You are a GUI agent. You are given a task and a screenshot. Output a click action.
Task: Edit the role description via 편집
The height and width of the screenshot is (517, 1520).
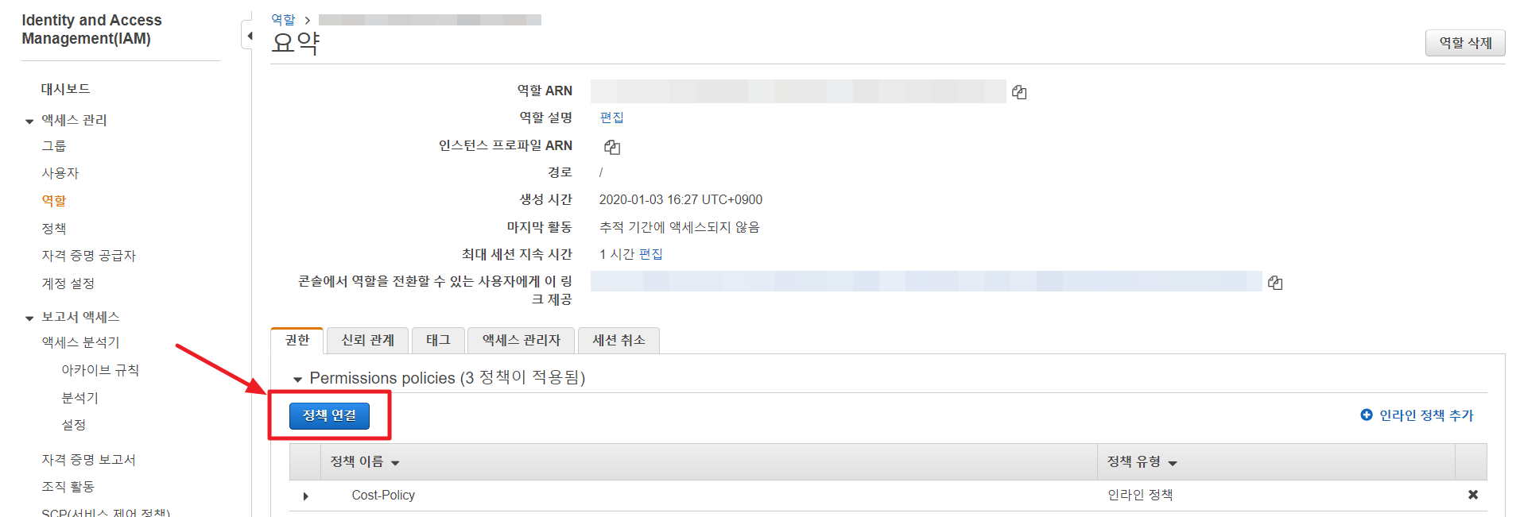point(611,118)
